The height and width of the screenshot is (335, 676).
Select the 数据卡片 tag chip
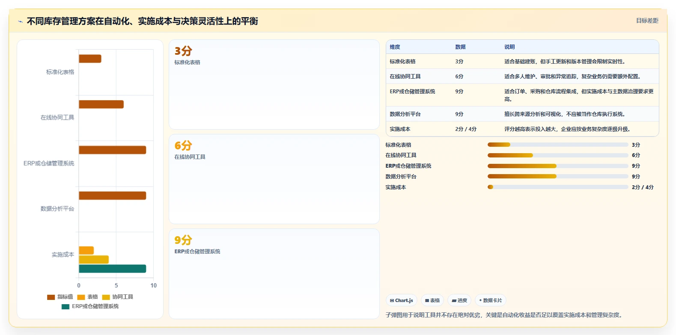tap(491, 300)
